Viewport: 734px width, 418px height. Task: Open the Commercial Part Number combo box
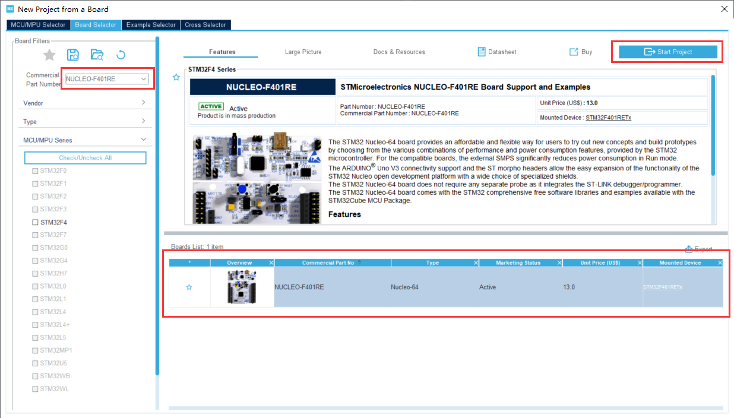click(107, 78)
